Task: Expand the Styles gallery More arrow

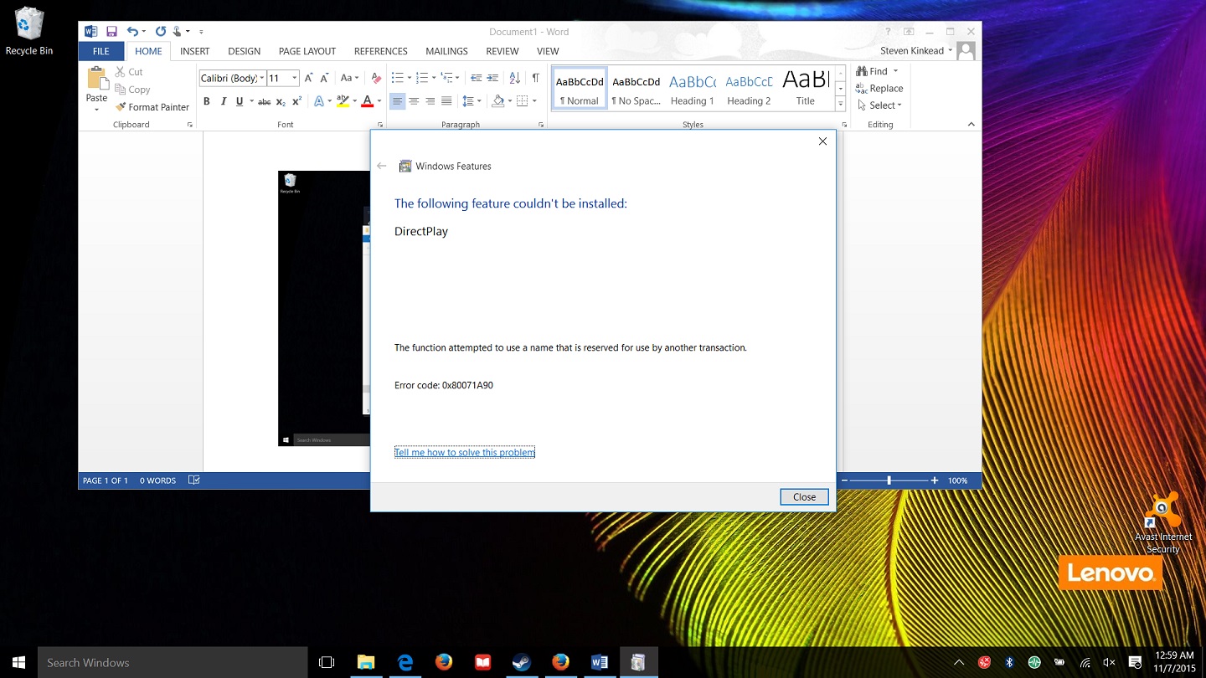Action: point(840,105)
